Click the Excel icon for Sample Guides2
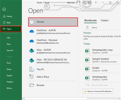 pyautogui.click(x=87, y=60)
